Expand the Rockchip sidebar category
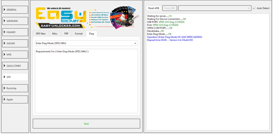Image resolution: width=273 pixels, height=134 pixels. [x=15, y=88]
